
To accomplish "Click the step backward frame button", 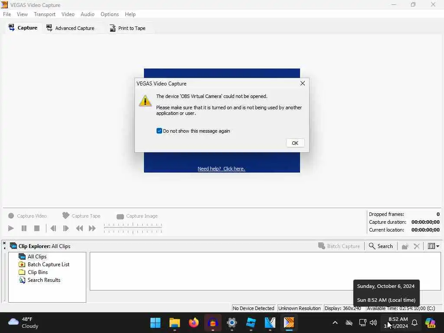I will (53, 228).
